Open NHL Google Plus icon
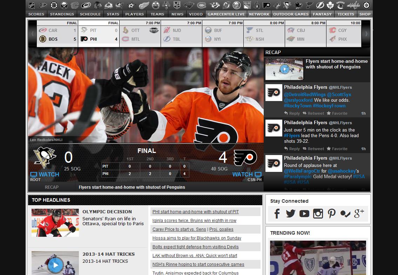398x275 pixels. 359,214
